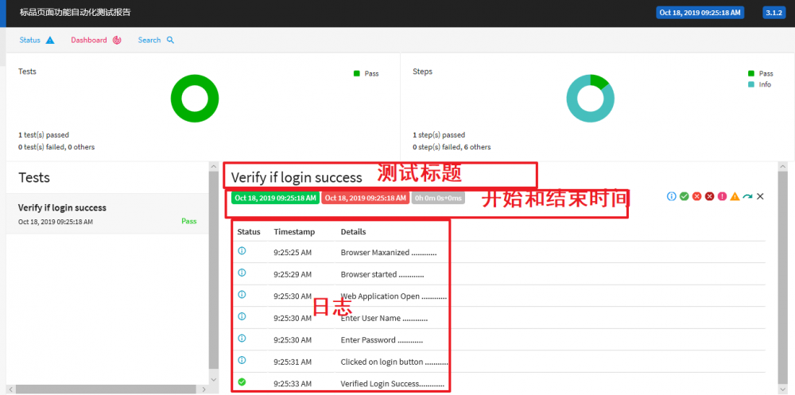Filter steps by green pass checkmark
The height and width of the screenshot is (395, 795).
point(684,196)
